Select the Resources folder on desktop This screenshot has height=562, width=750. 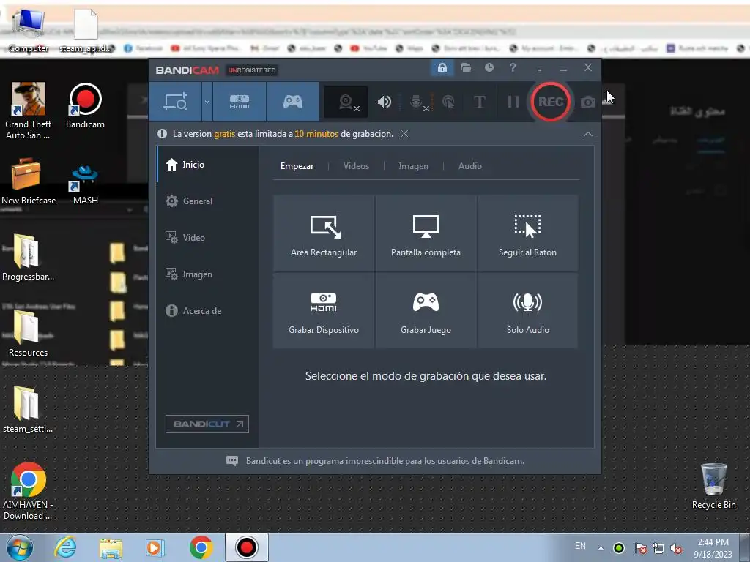click(x=28, y=334)
